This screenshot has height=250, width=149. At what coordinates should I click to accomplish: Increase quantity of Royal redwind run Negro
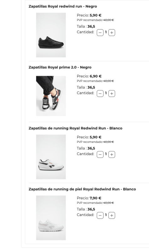pyautogui.click(x=112, y=33)
